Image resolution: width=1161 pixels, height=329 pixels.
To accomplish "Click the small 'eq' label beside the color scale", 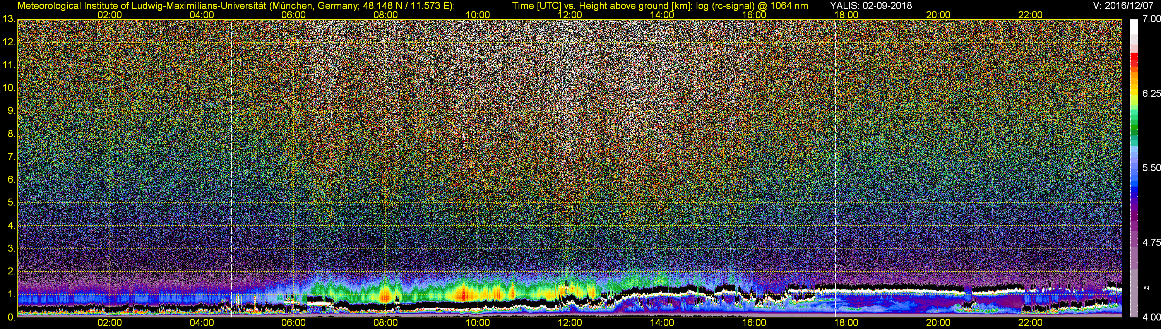I will pyautogui.click(x=1146, y=287).
